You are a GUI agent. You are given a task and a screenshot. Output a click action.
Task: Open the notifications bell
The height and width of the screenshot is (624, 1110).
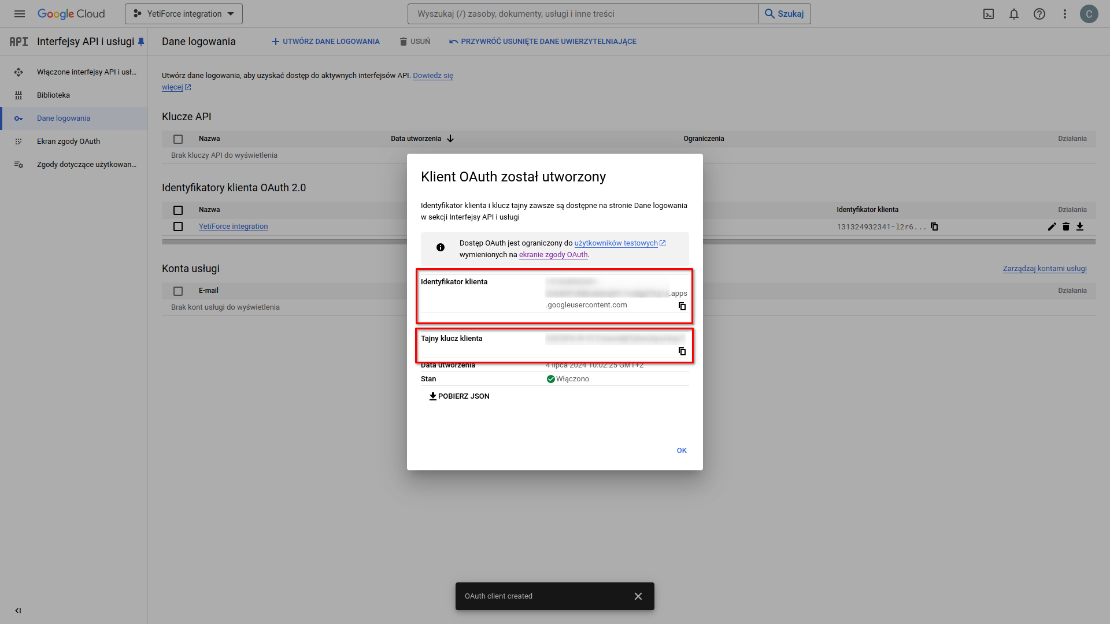click(1014, 14)
